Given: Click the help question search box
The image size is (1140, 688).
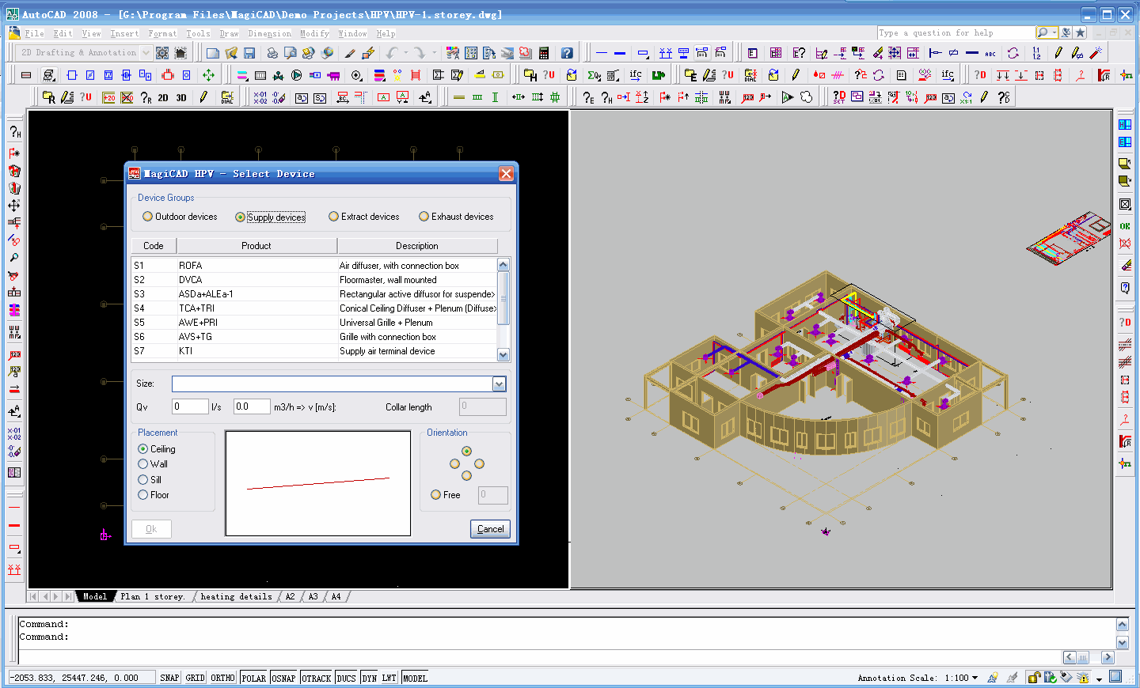Looking at the screenshot, I should point(956,32).
